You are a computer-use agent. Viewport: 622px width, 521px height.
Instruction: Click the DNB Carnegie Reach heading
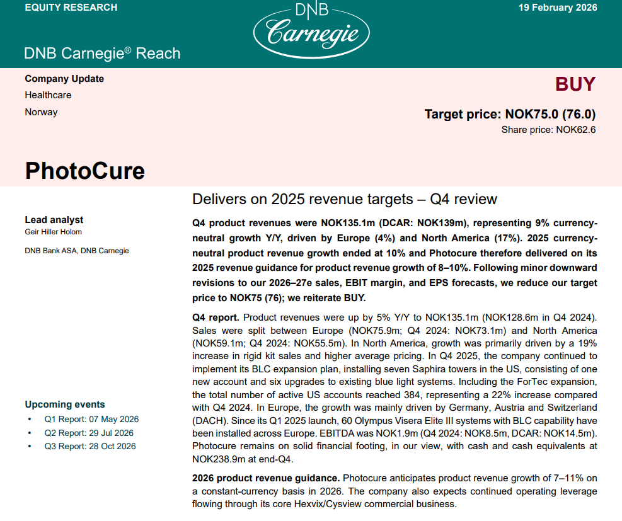click(102, 54)
